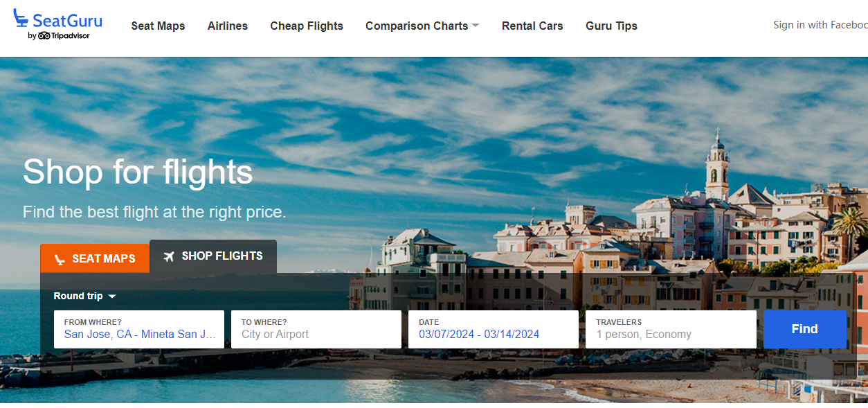
Task: Open the Rental Cars page
Action: [x=532, y=26]
